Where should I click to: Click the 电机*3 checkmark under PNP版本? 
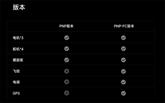click(67, 38)
